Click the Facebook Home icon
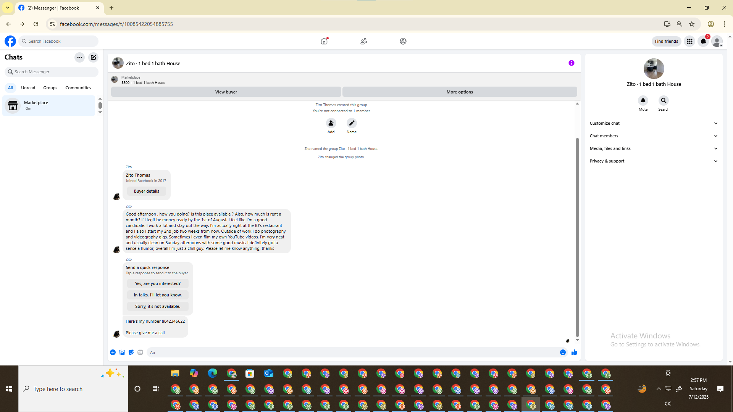733x412 pixels. point(324,41)
